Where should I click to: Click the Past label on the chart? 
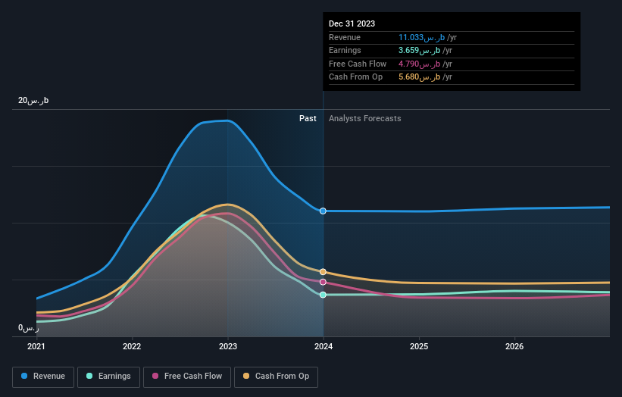(x=308, y=118)
